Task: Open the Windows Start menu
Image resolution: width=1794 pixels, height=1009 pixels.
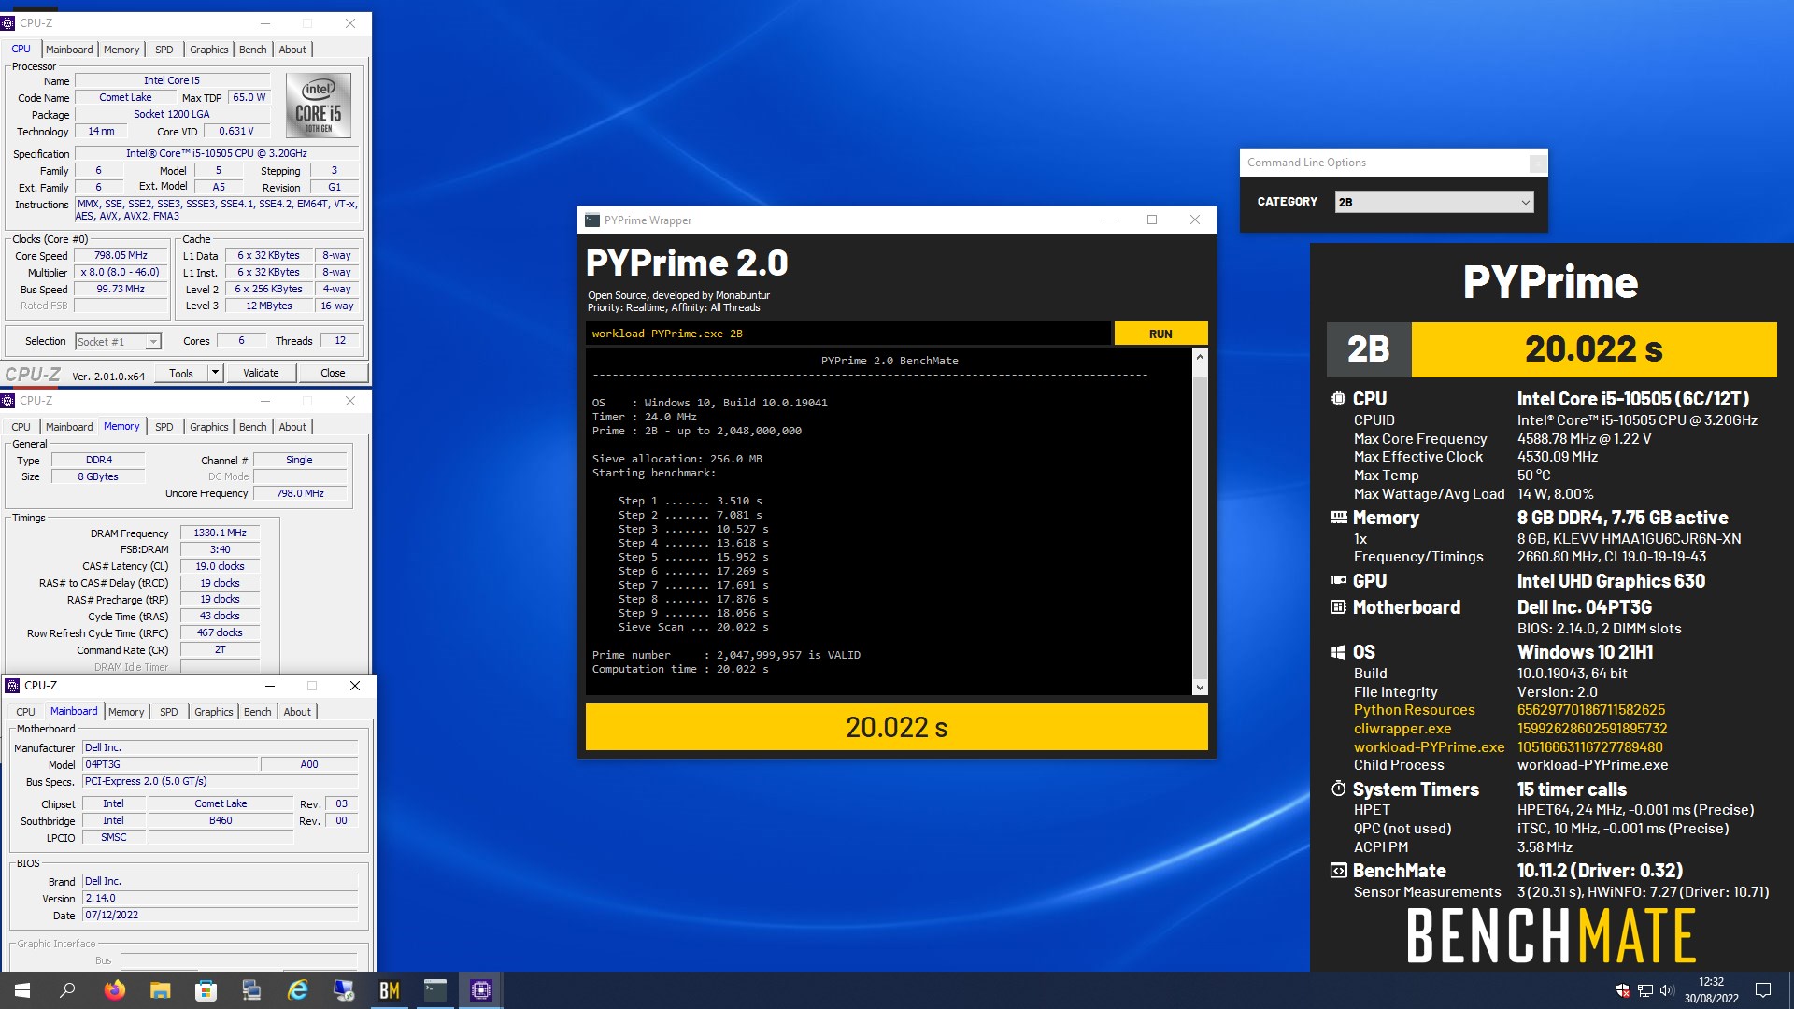Action: (22, 990)
